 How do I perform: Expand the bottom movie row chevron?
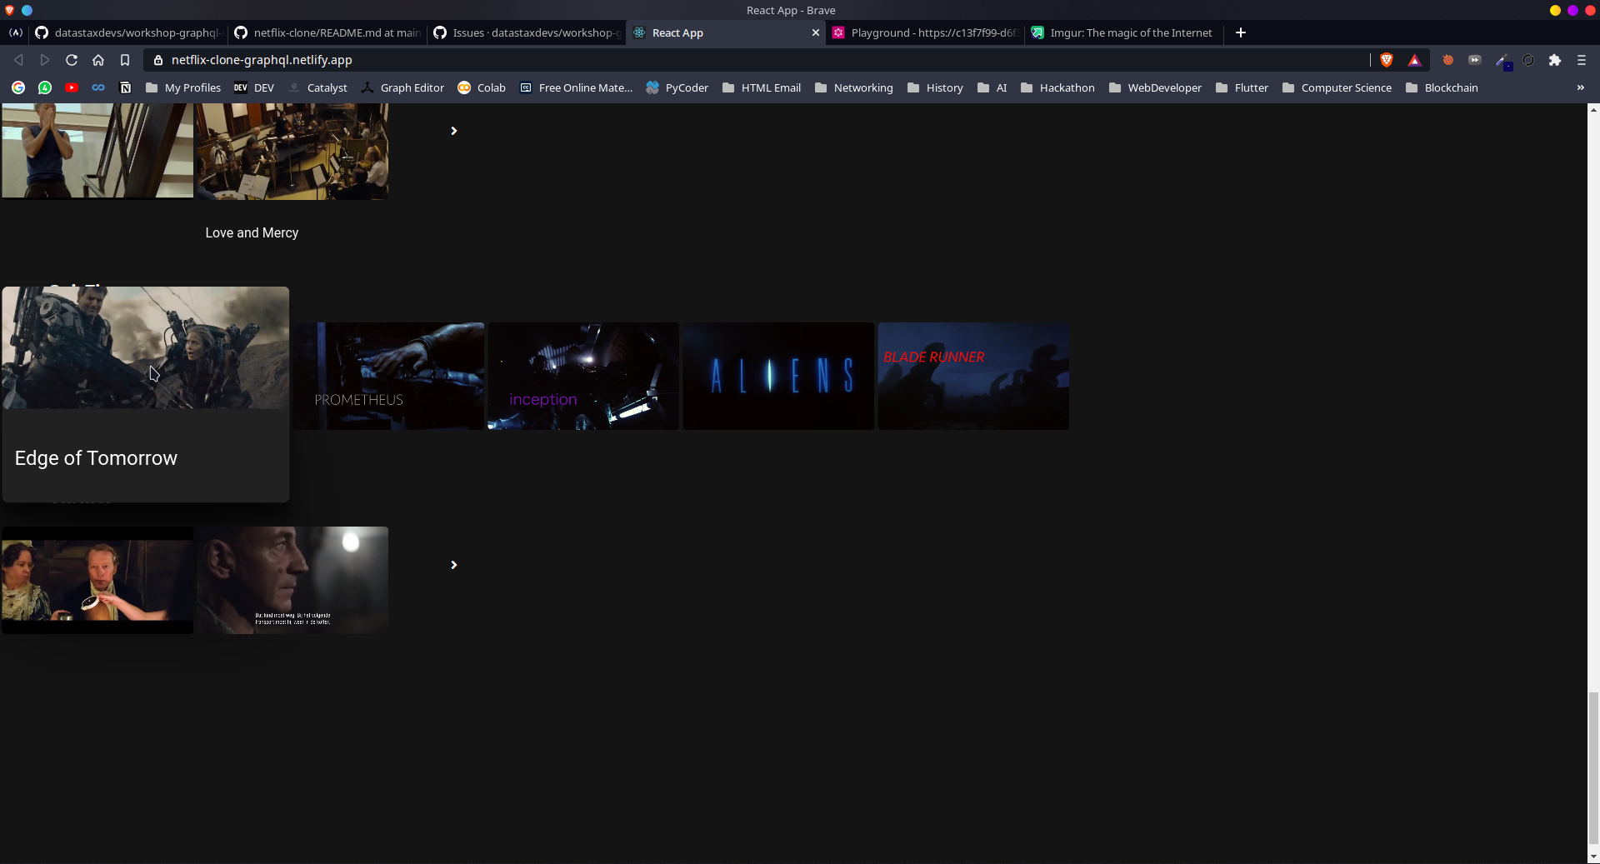(453, 565)
